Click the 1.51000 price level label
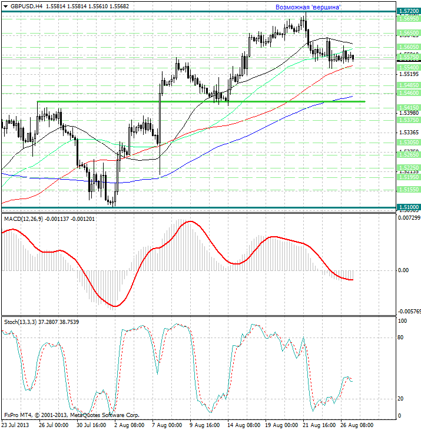 point(409,207)
